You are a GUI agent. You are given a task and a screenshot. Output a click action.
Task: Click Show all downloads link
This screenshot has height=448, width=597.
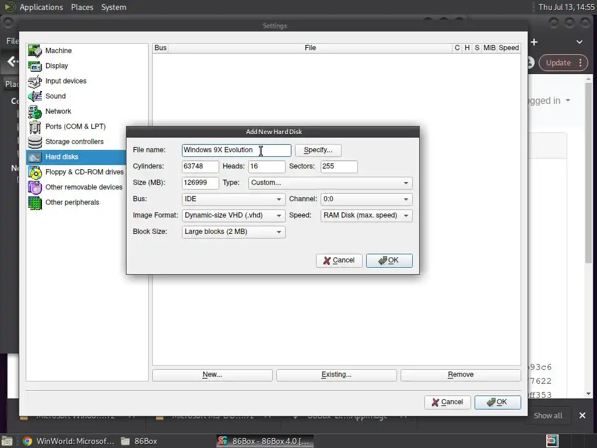point(548,415)
